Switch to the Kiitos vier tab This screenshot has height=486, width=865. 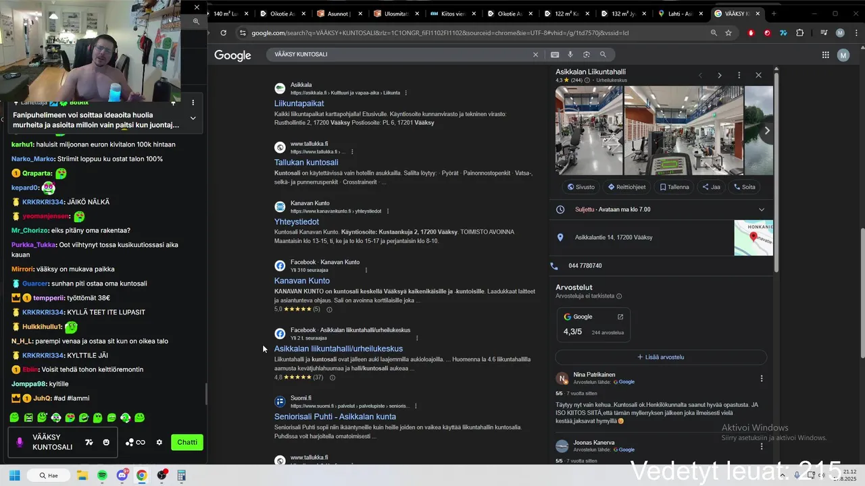pos(452,13)
